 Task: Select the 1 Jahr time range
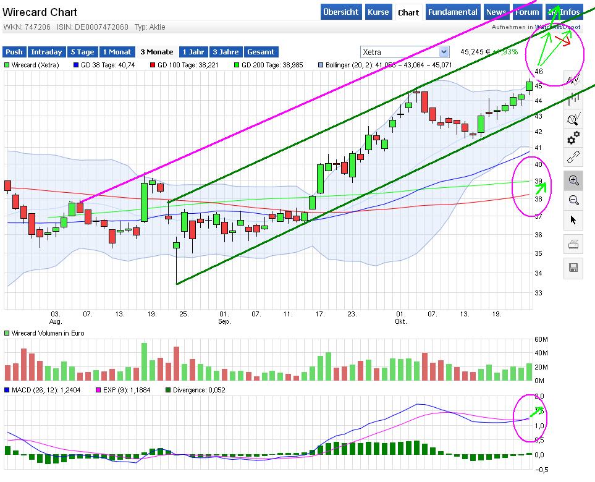click(193, 52)
